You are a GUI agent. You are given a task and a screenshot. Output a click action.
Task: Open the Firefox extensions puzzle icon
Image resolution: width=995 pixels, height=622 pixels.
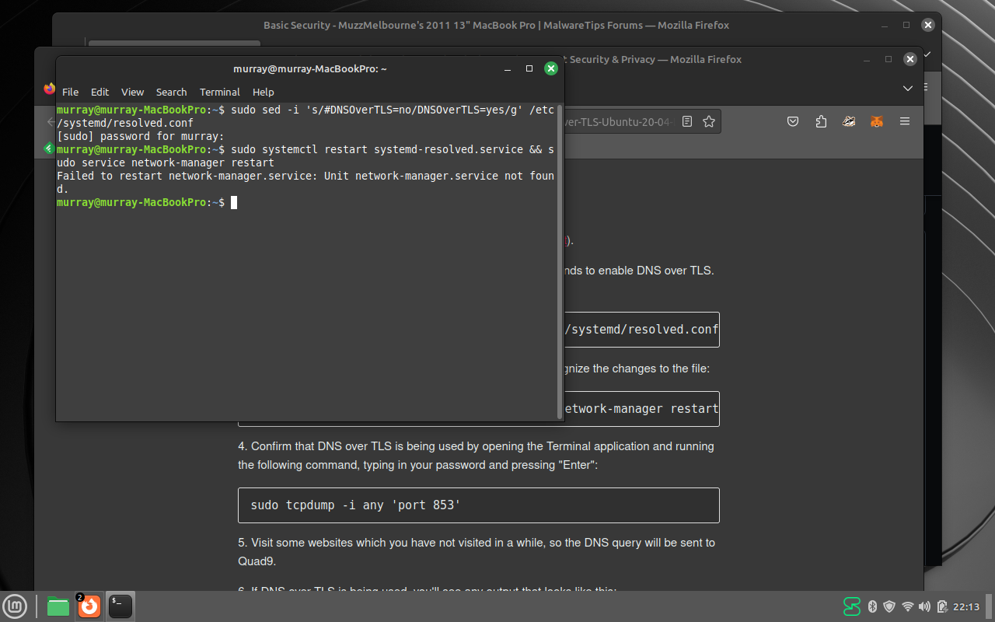821,121
